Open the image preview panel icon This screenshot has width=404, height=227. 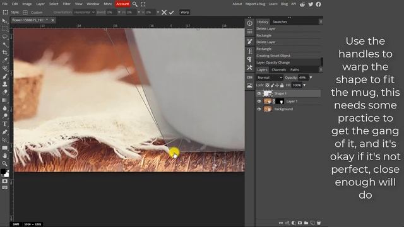pyautogui.click(x=250, y=86)
